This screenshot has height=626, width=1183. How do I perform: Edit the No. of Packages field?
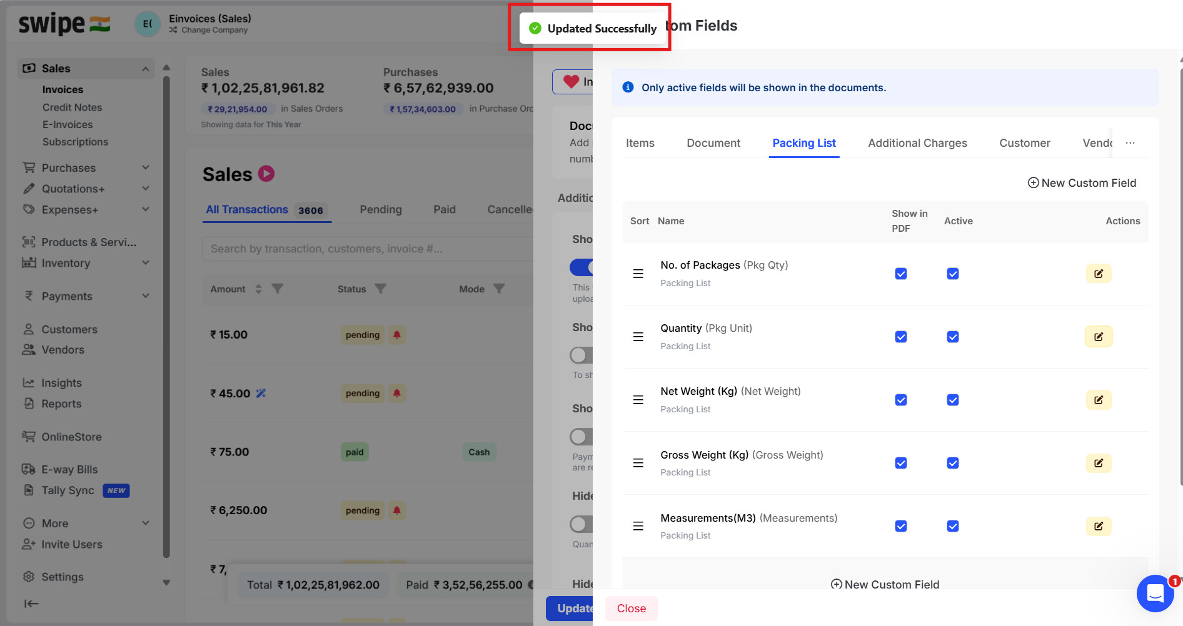(x=1098, y=274)
